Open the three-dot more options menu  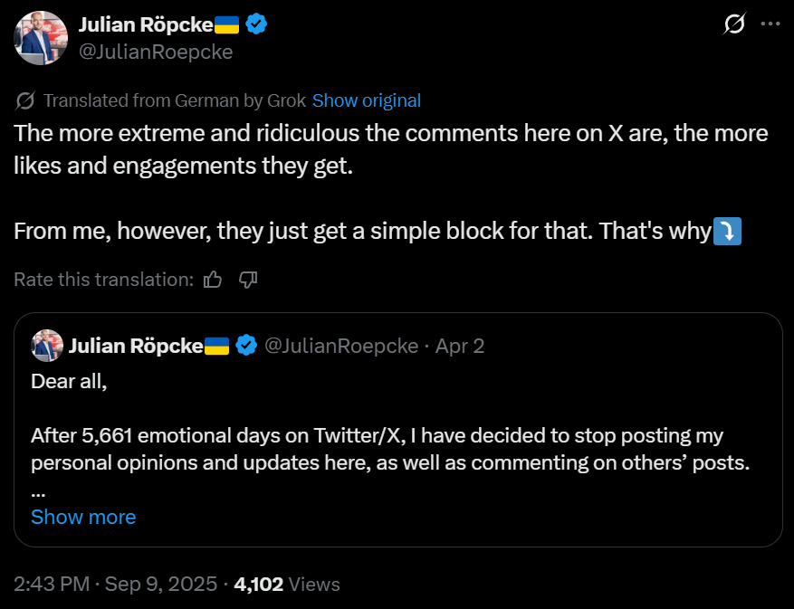click(770, 24)
